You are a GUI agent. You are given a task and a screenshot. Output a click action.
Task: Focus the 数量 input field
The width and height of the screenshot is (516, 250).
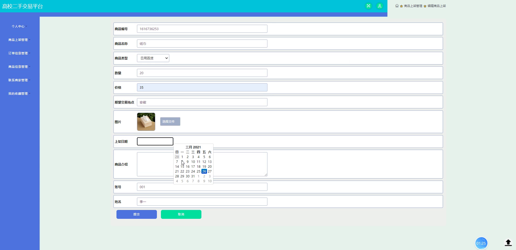click(x=202, y=73)
